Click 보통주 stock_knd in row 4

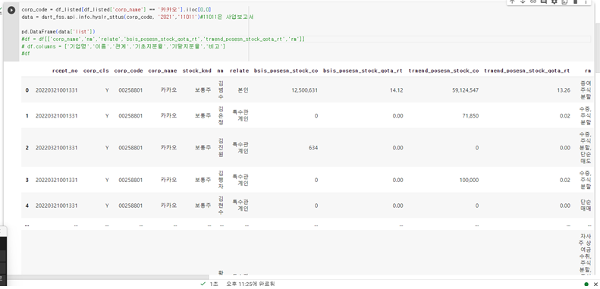203,206
